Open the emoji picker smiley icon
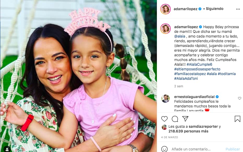 click(164, 149)
